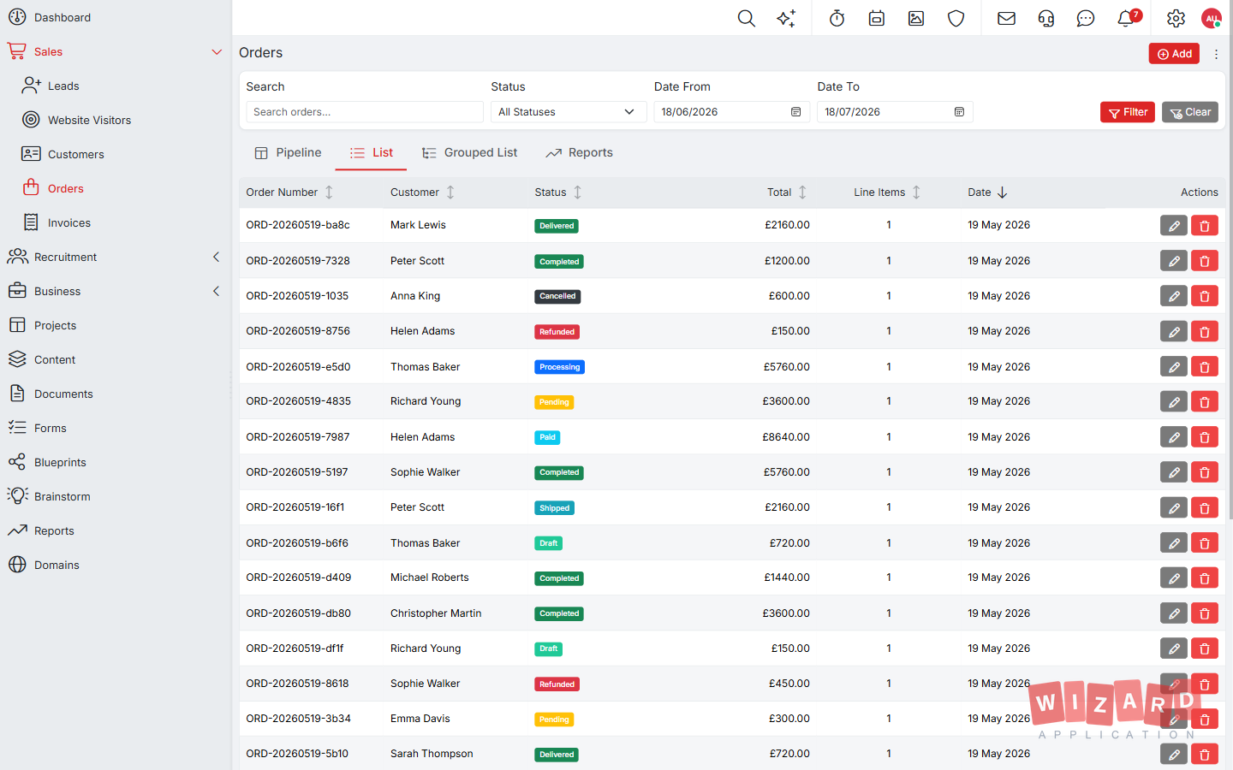The width and height of the screenshot is (1233, 770).
Task: Open the three-dot more options menu
Action: click(1216, 54)
